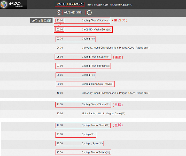Click the 216 EUROSPORT channel title
This screenshot has width=186, height=156.
point(70,4)
